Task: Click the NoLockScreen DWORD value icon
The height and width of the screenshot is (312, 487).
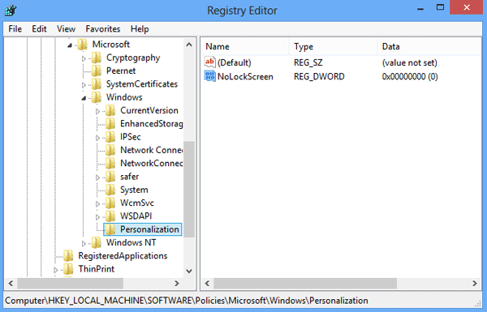Action: click(209, 76)
